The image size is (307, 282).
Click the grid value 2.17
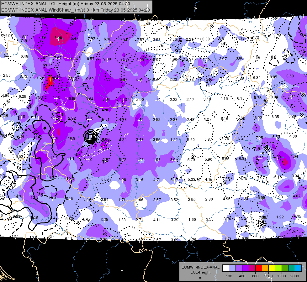[x=190, y=100]
